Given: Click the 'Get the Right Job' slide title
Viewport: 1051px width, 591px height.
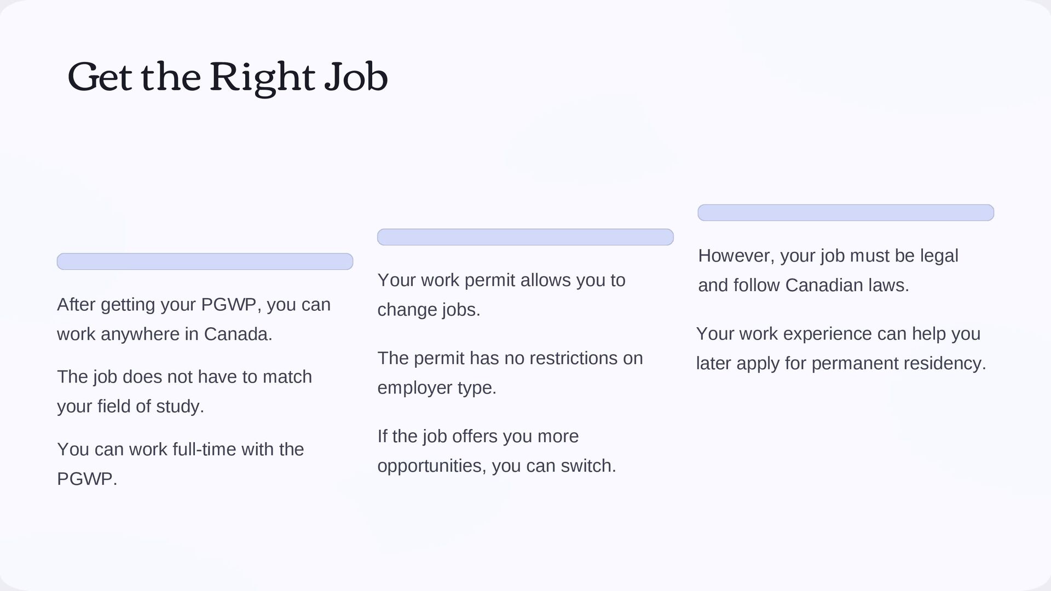Looking at the screenshot, I should coord(228,78).
